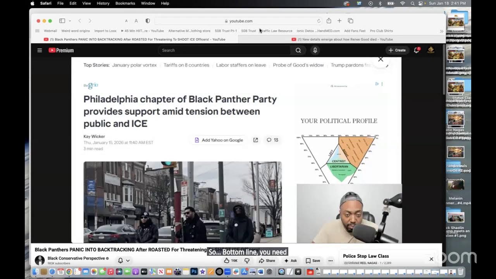Reload the page from the address bar
The height and width of the screenshot is (279, 496).
point(319,21)
